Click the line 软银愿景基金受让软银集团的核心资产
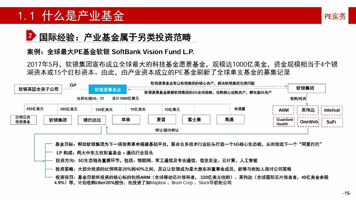 click(202, 83)
